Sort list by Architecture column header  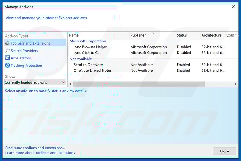click(x=211, y=35)
